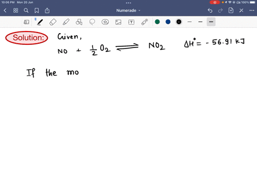The height and width of the screenshot is (192, 257).
Task: Select the Eraser tool
Action: [53, 22]
